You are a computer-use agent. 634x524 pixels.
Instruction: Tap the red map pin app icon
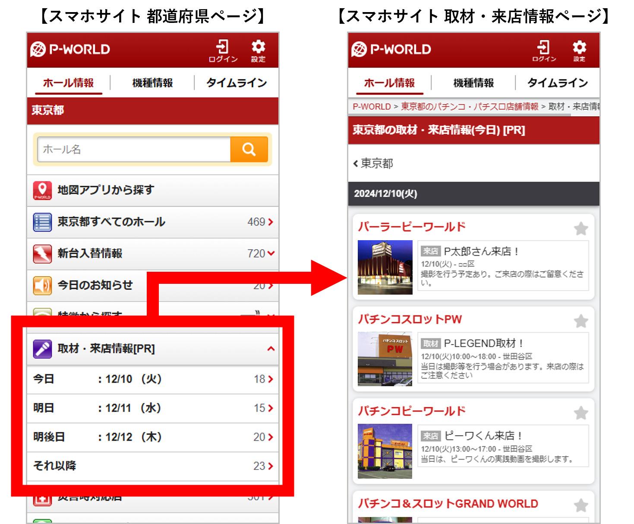(x=42, y=190)
